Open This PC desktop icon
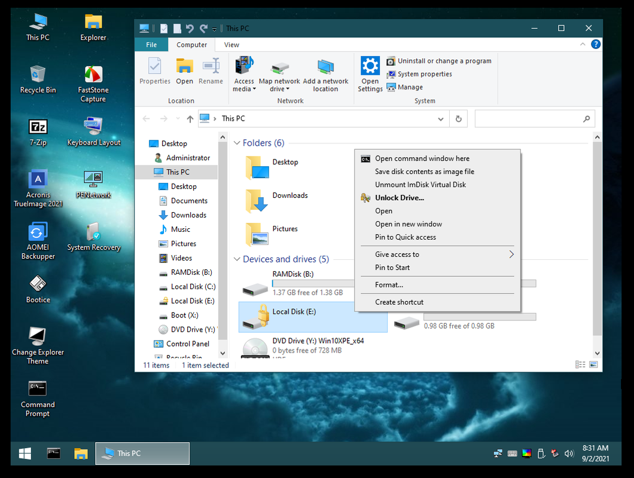The width and height of the screenshot is (634, 478). (x=38, y=27)
